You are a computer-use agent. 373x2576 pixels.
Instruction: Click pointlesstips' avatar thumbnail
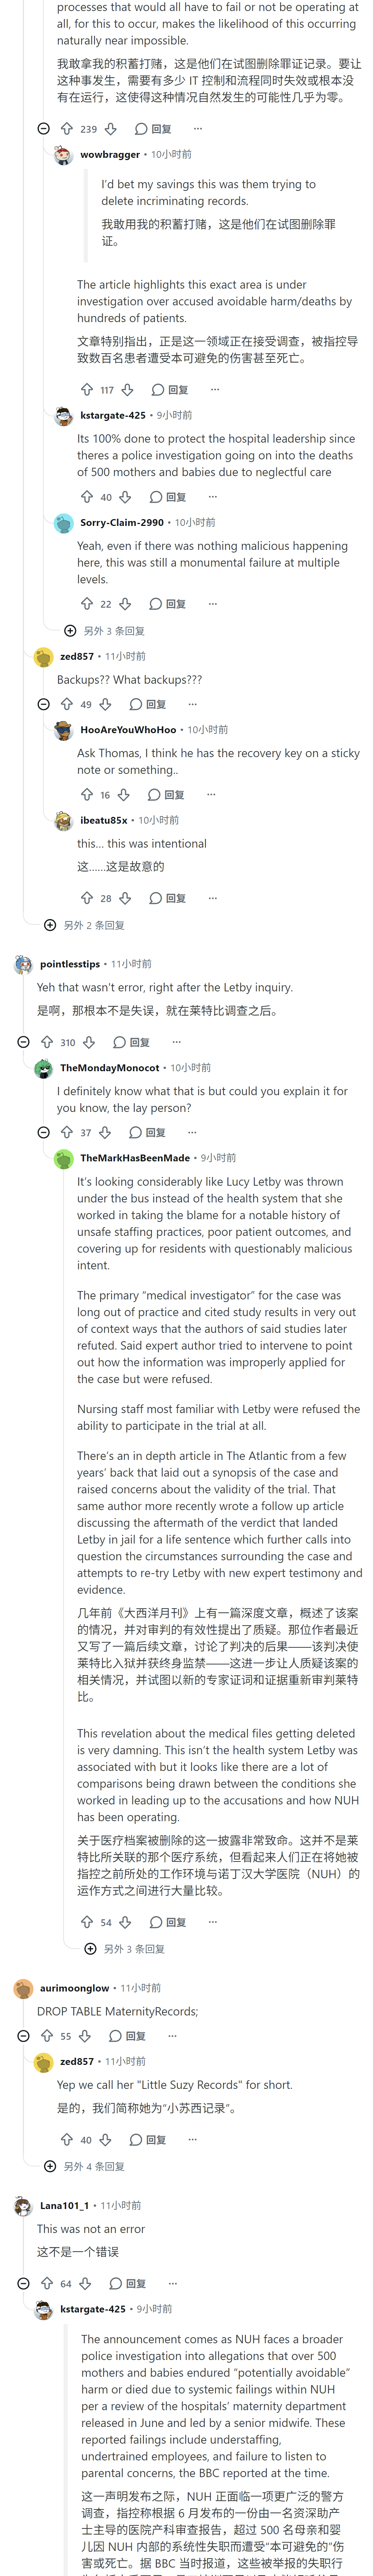[23, 964]
